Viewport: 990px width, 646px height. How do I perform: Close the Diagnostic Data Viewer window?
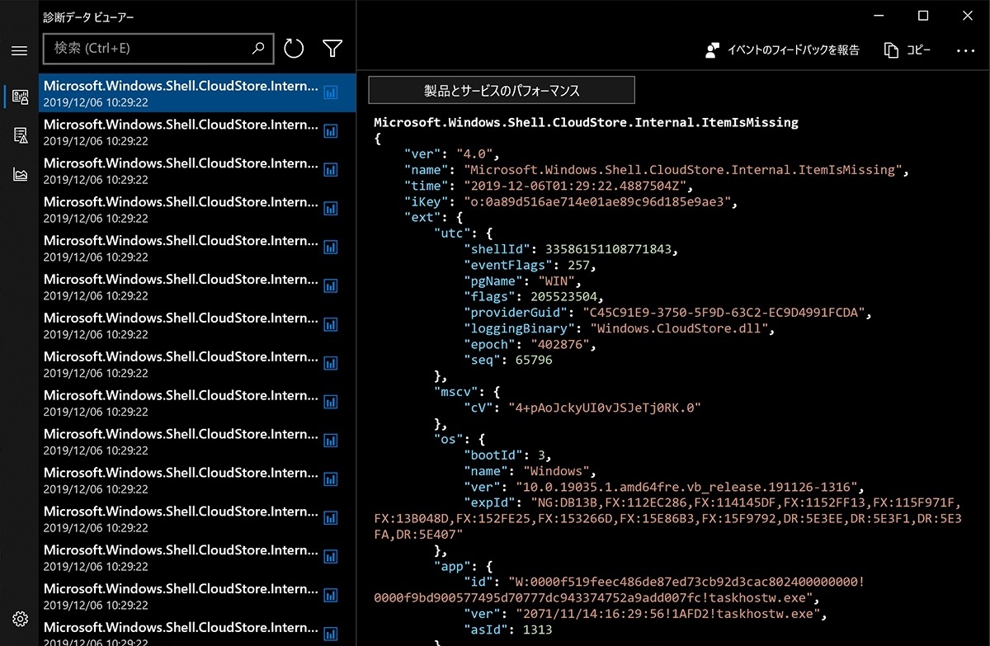968,16
